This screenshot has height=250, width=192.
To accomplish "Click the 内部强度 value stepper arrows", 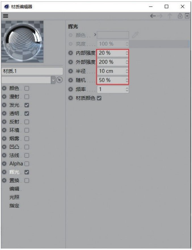I will [127, 53].
